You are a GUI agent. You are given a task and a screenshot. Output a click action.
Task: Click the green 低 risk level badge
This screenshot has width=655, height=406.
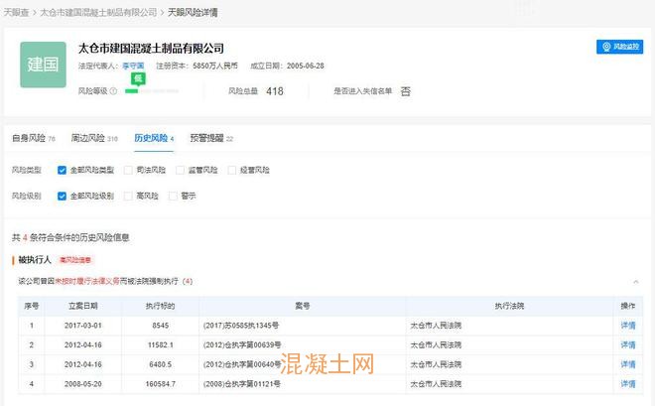(136, 77)
